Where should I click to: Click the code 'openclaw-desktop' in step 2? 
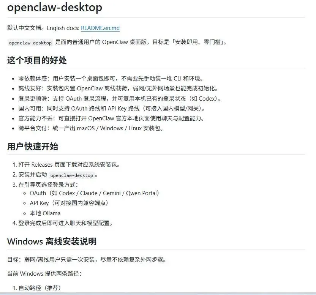[71, 175]
